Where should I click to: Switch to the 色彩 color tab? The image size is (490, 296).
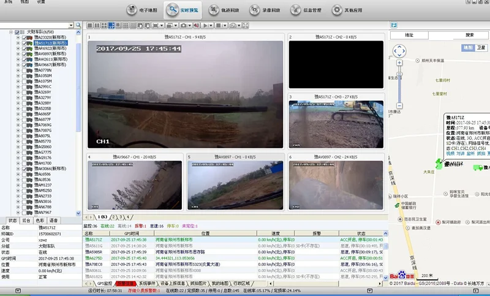[40, 221]
